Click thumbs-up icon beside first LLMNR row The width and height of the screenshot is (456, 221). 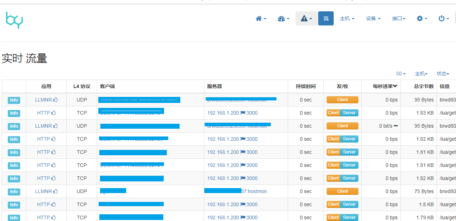tap(55, 100)
